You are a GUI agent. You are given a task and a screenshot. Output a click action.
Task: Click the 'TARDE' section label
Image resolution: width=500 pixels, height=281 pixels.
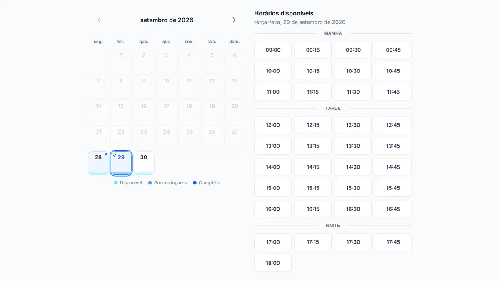(333, 108)
